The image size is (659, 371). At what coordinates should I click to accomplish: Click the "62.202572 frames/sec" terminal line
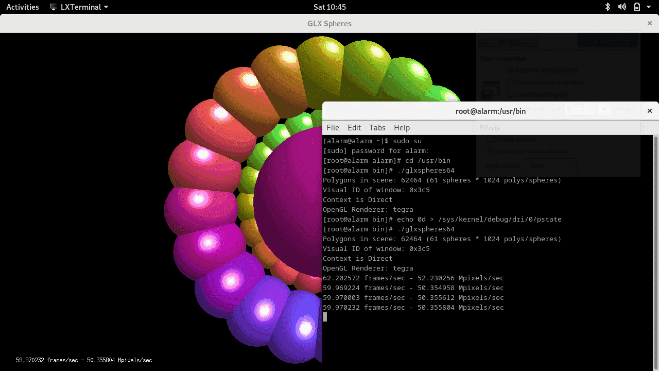click(x=413, y=278)
